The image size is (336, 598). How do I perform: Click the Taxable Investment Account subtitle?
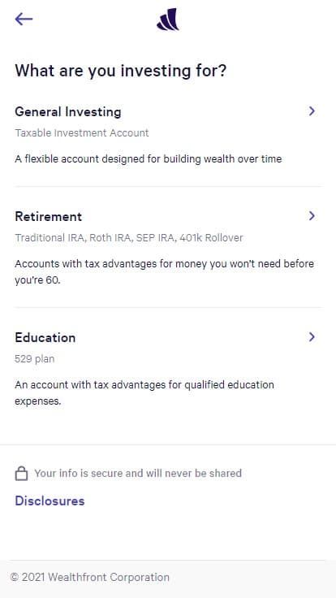click(81, 133)
